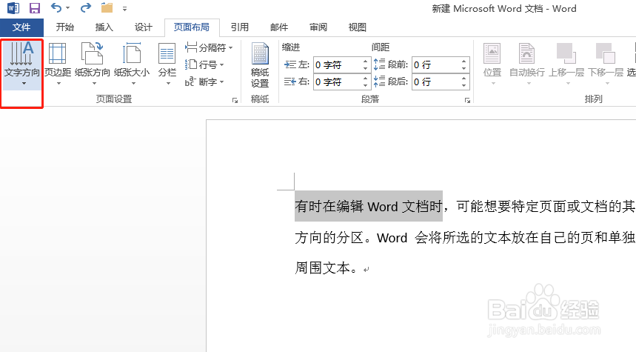Viewport: 636px width, 352px height.
Task: Increase the 段后 spacing value
Action: (464, 79)
